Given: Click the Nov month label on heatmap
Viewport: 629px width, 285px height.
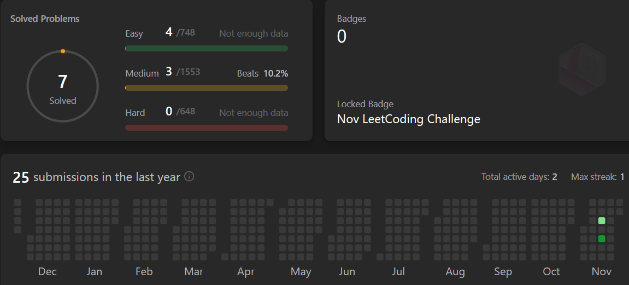Looking at the screenshot, I should tap(602, 272).
